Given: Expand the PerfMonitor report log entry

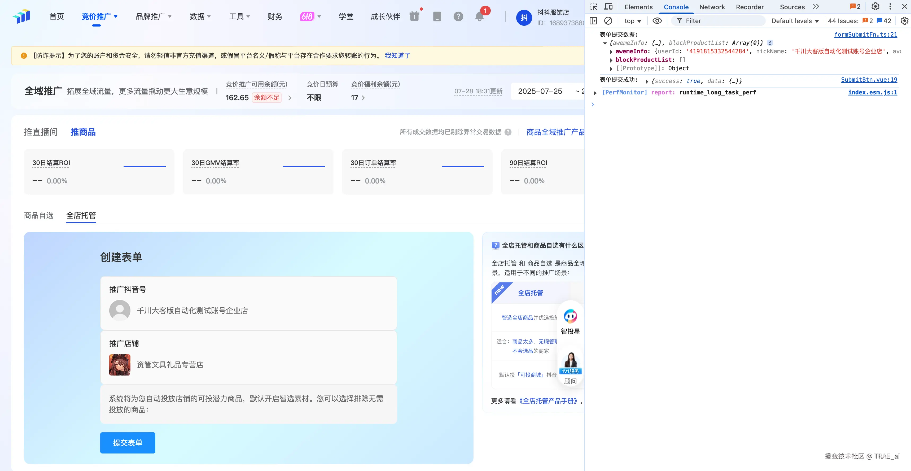Looking at the screenshot, I should pyautogui.click(x=595, y=93).
